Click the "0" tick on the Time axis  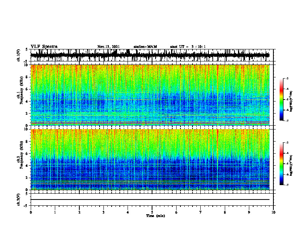click(31, 212)
